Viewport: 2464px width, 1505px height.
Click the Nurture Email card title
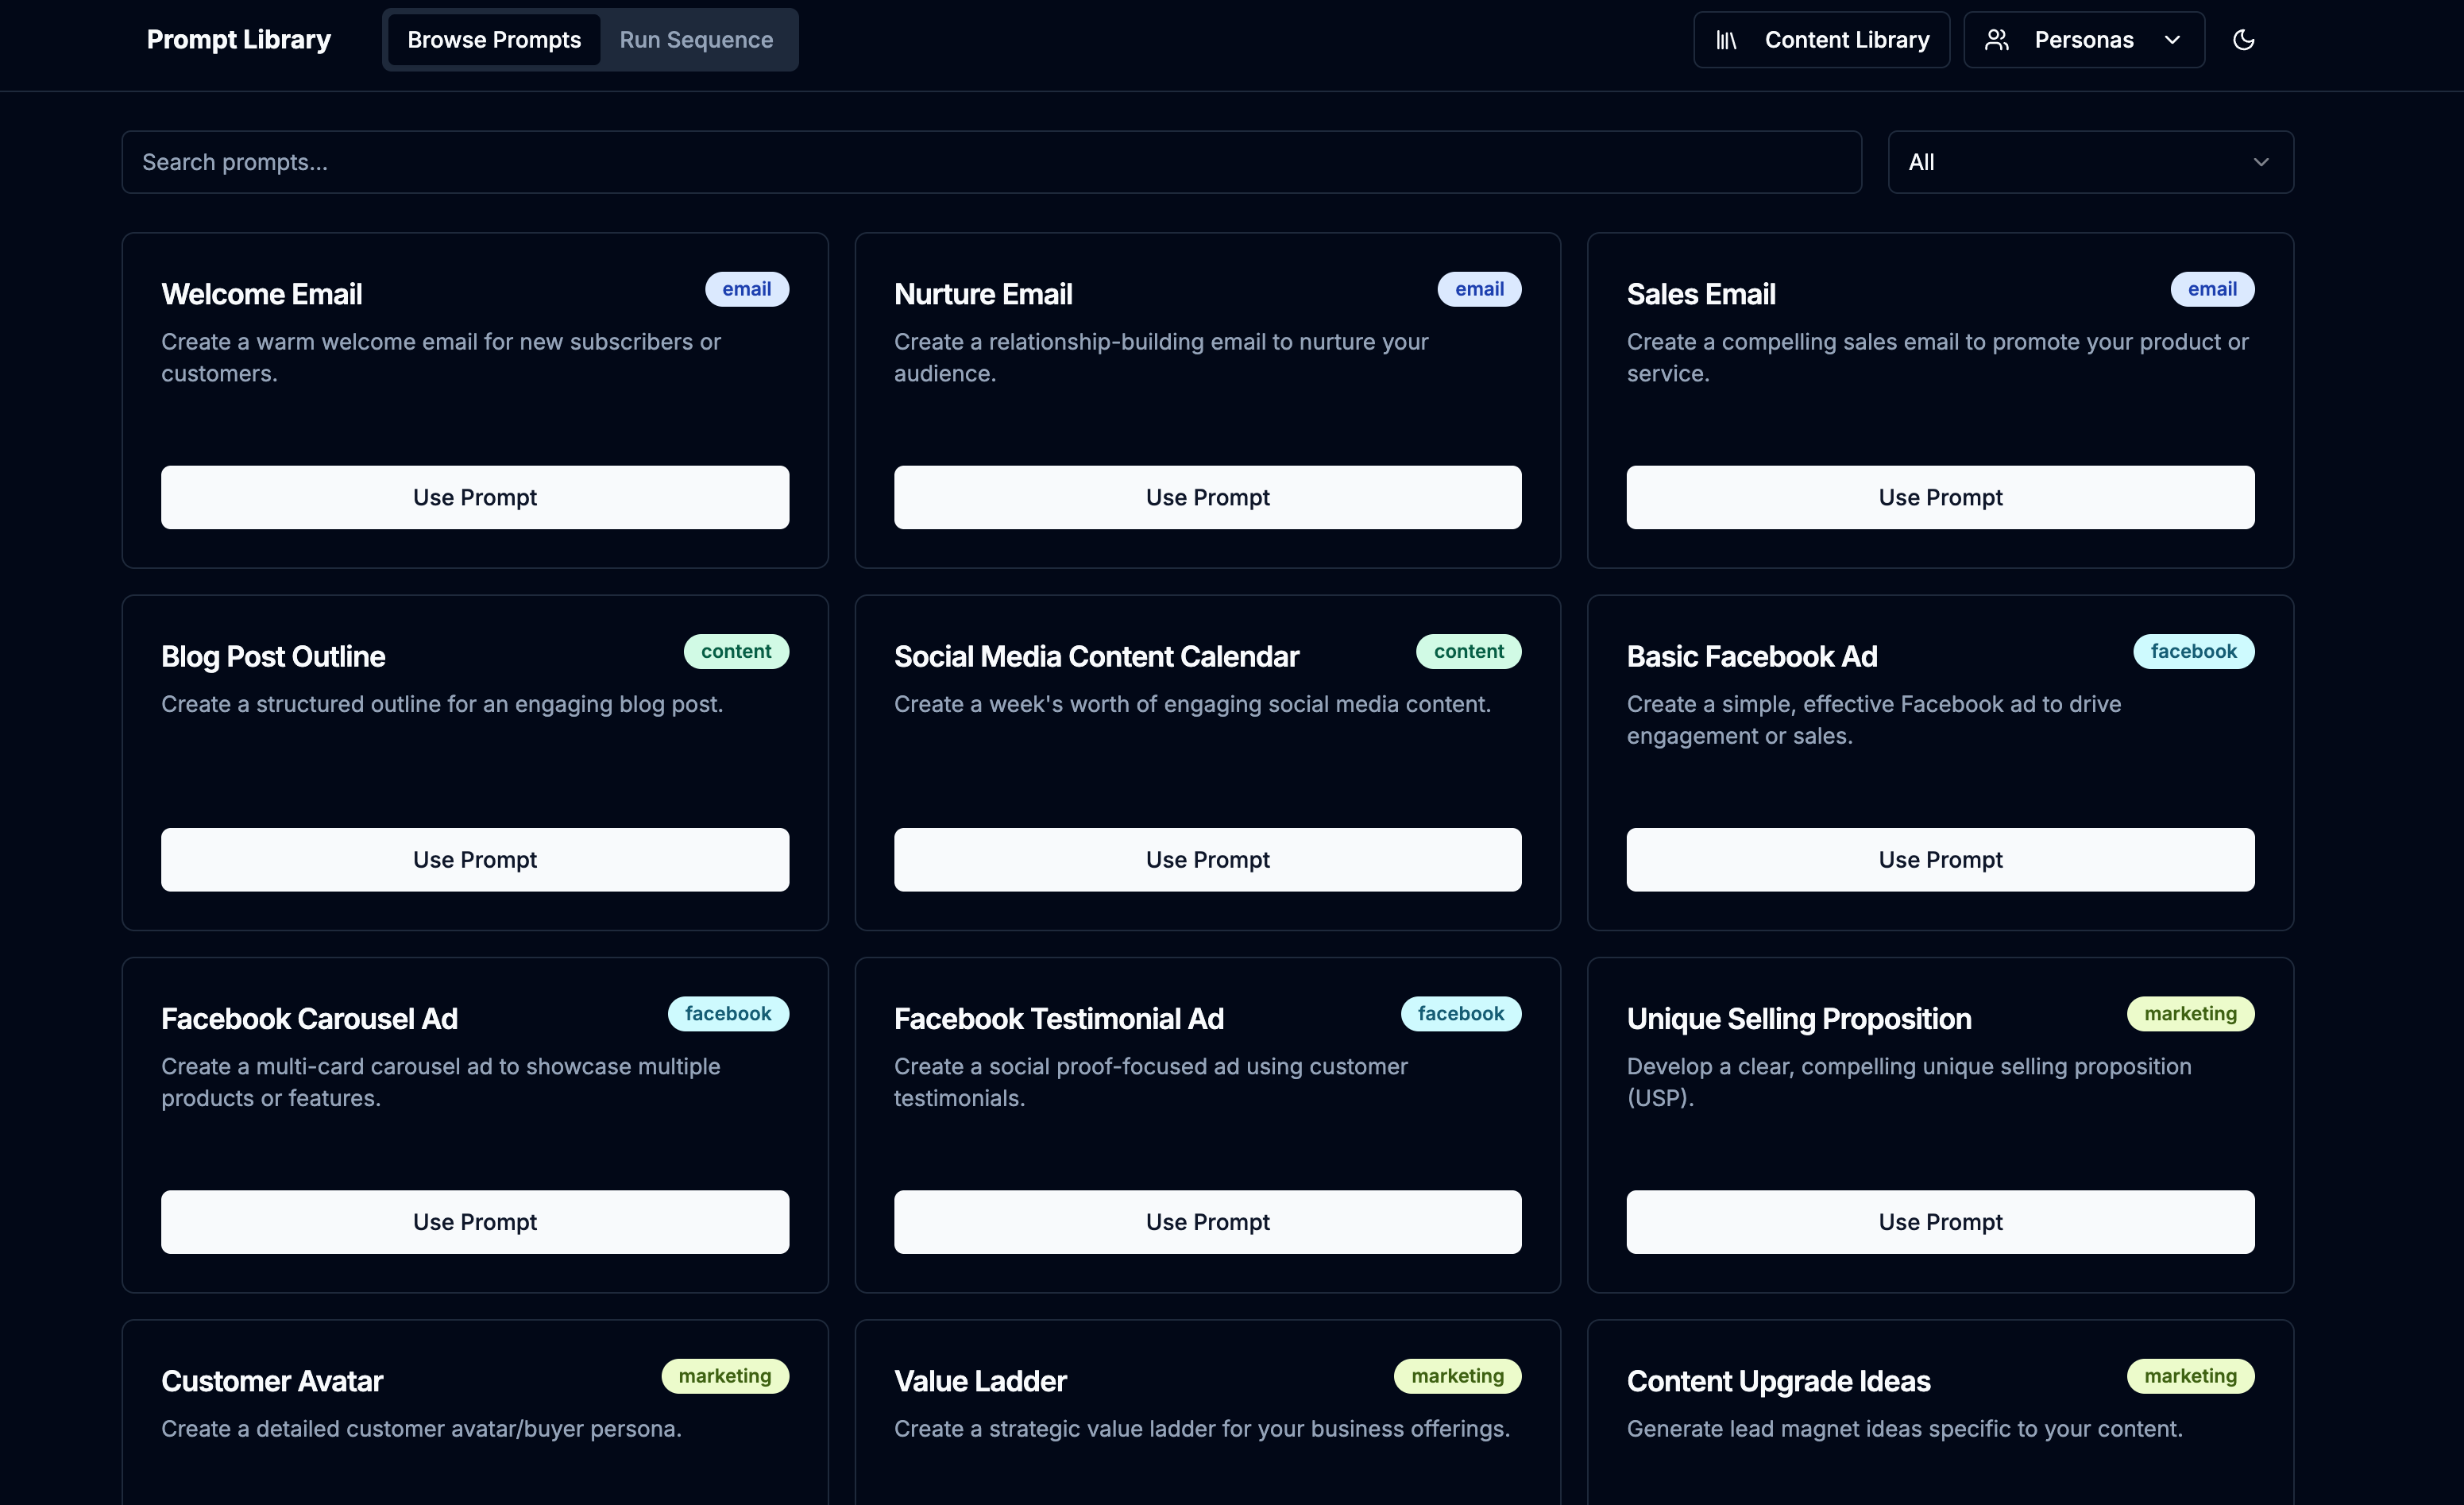coord(983,294)
